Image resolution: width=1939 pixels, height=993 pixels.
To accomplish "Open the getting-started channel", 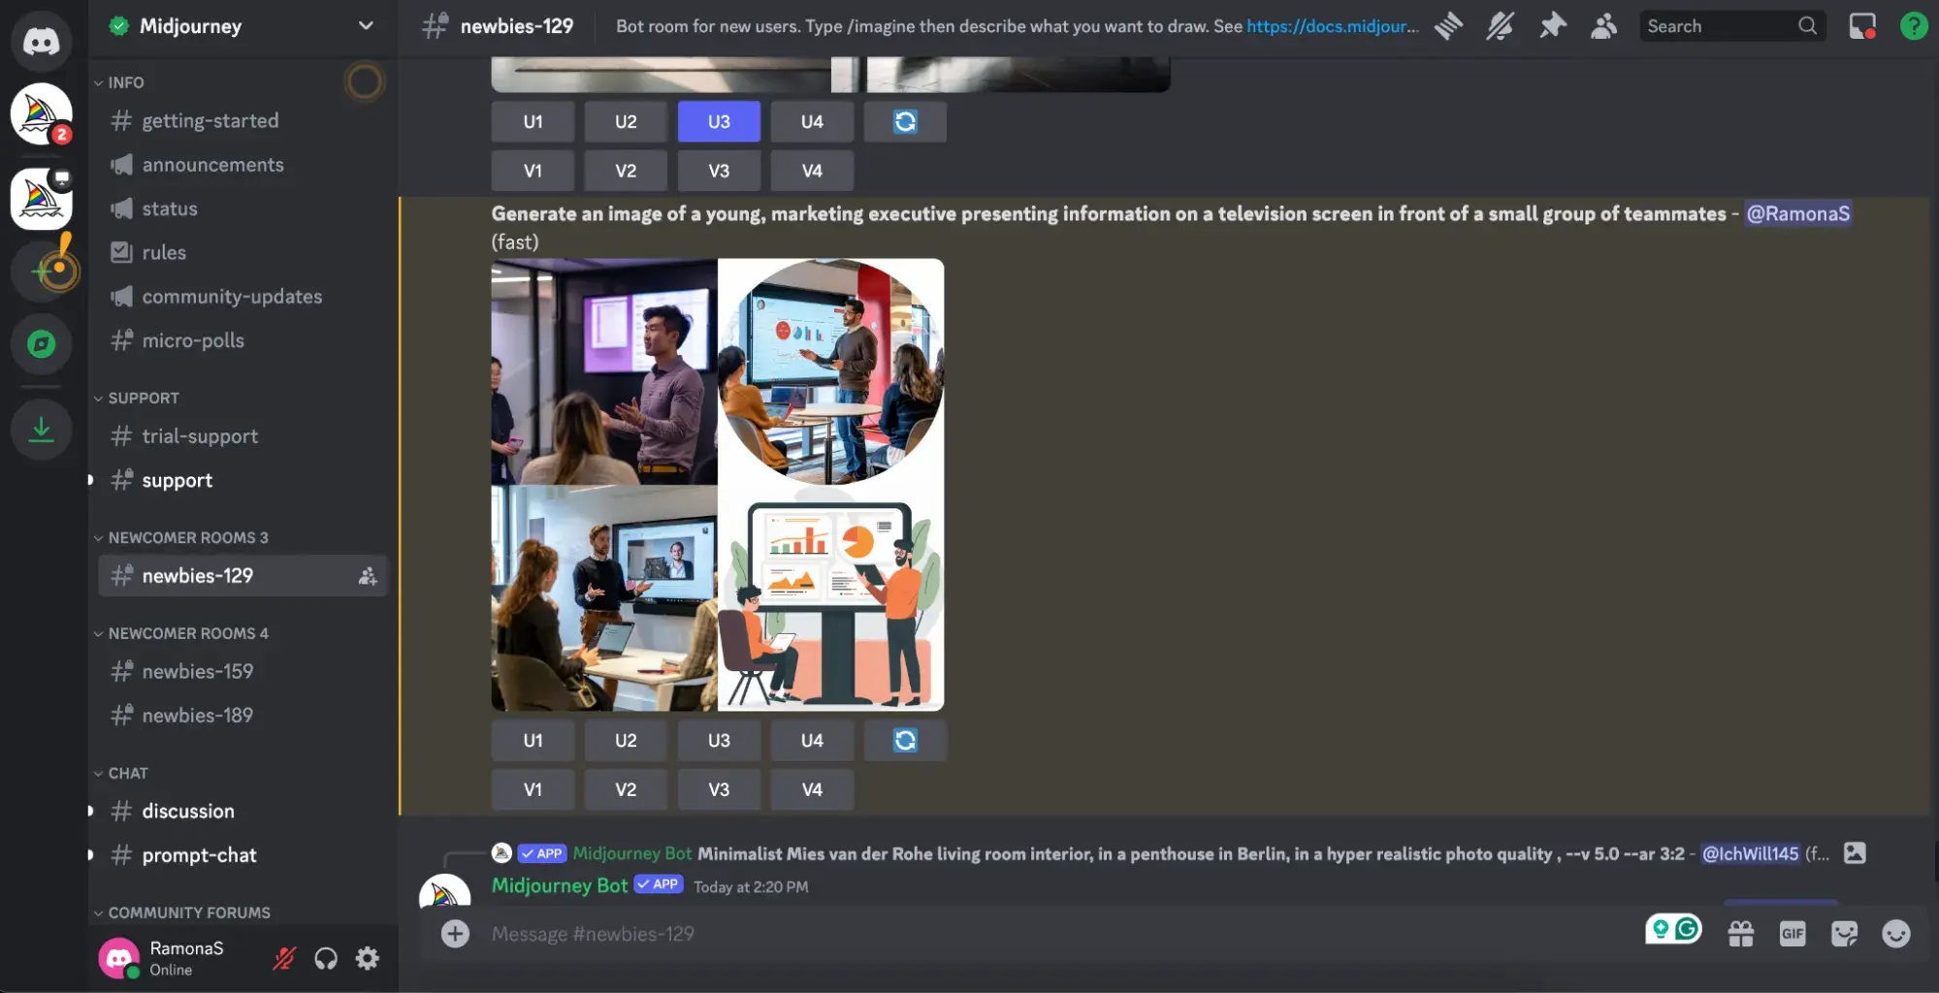I will 242,121.
